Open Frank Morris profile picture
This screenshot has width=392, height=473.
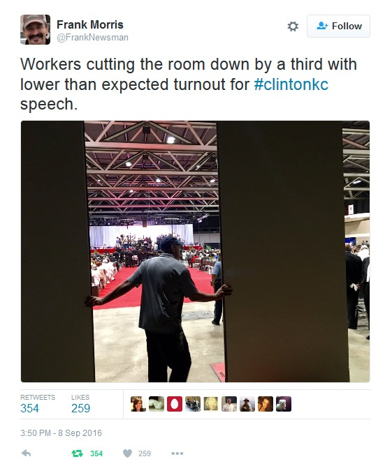tap(36, 29)
